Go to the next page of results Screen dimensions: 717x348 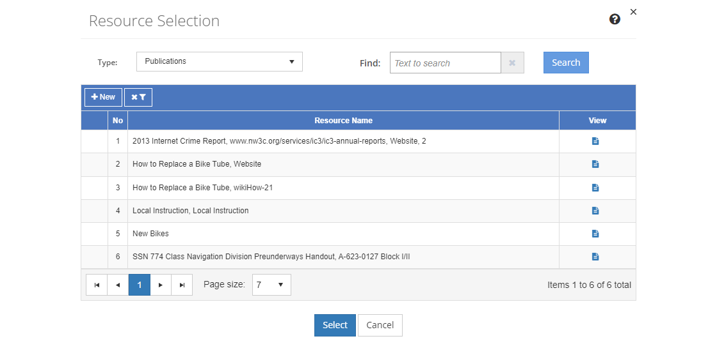(x=161, y=285)
